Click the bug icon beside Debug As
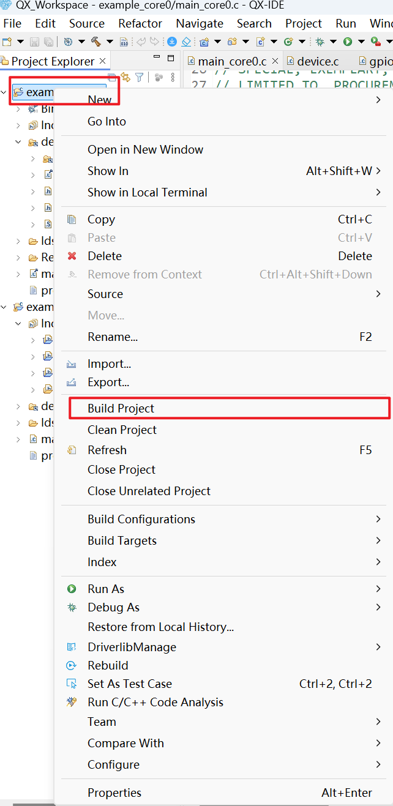This screenshot has height=806, width=393. pos(72,607)
